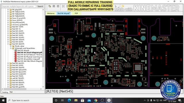Screen dimensions: 184x103
Task: Select the Red MI 6pro(VIP) folder row
Action: [19, 72]
